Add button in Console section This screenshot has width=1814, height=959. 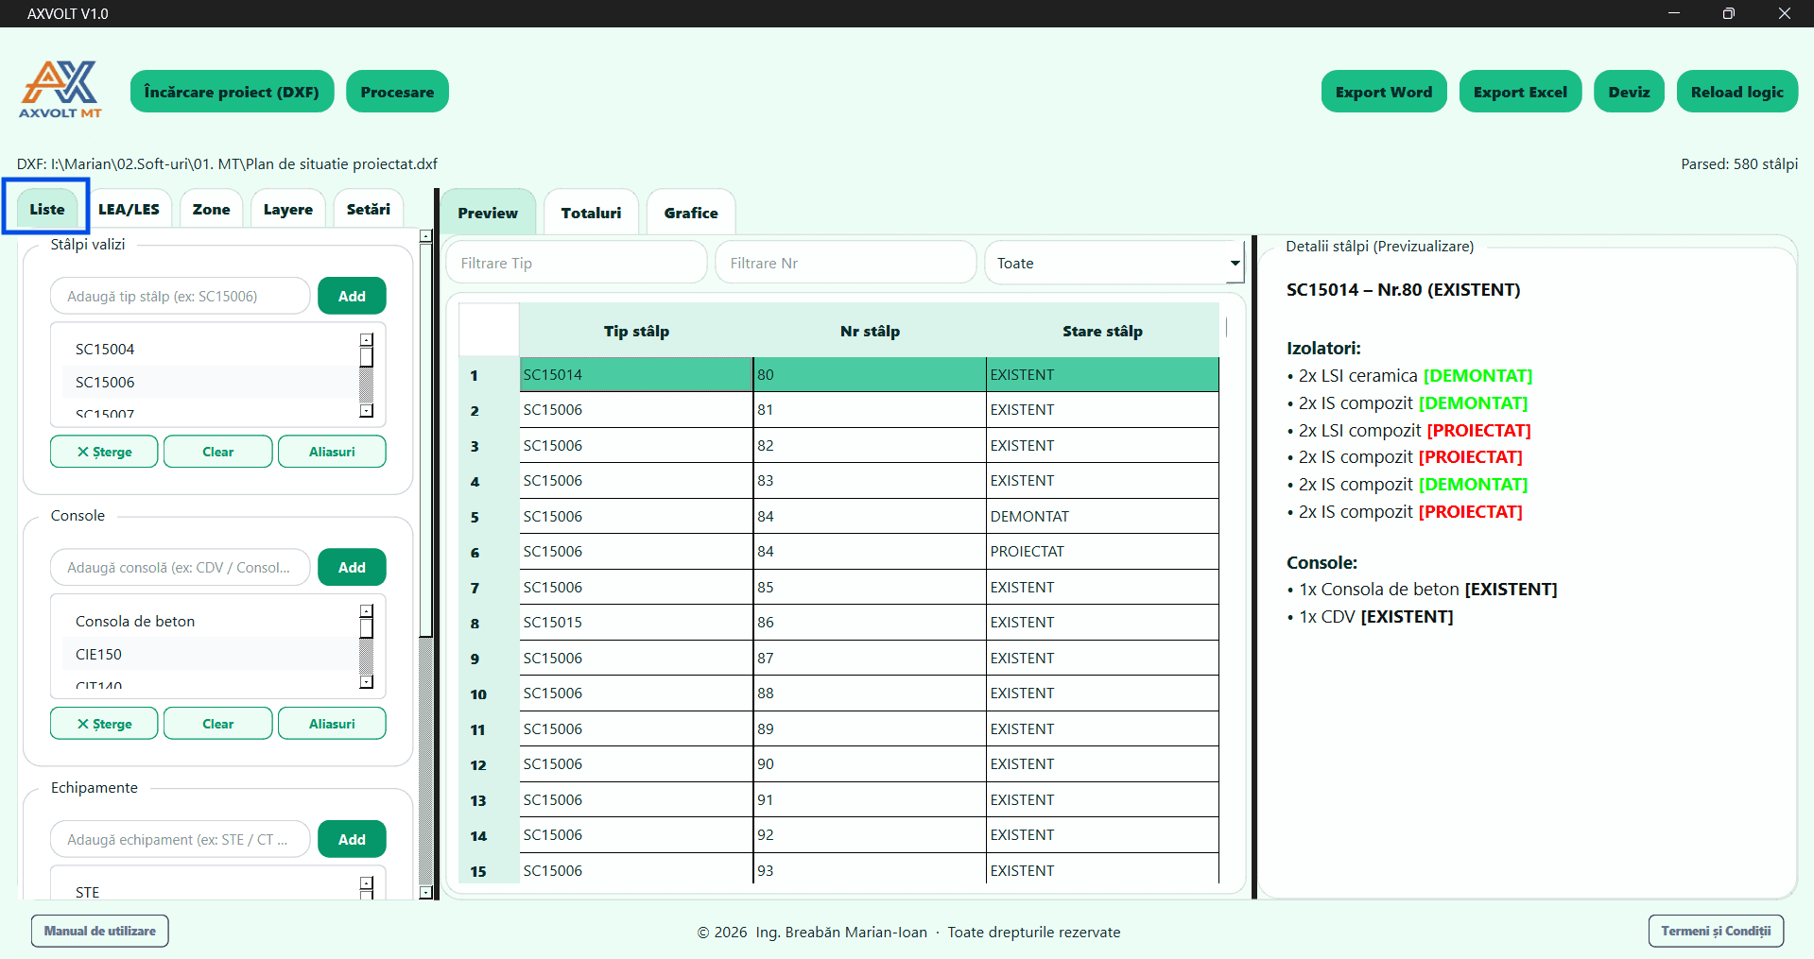(352, 567)
